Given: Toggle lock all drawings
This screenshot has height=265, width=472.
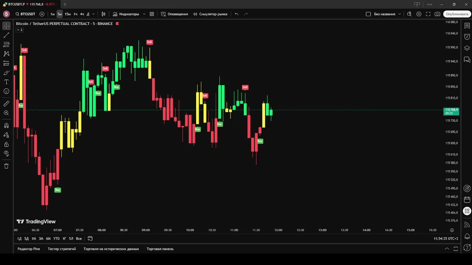Looking at the screenshot, I should pos(6,144).
